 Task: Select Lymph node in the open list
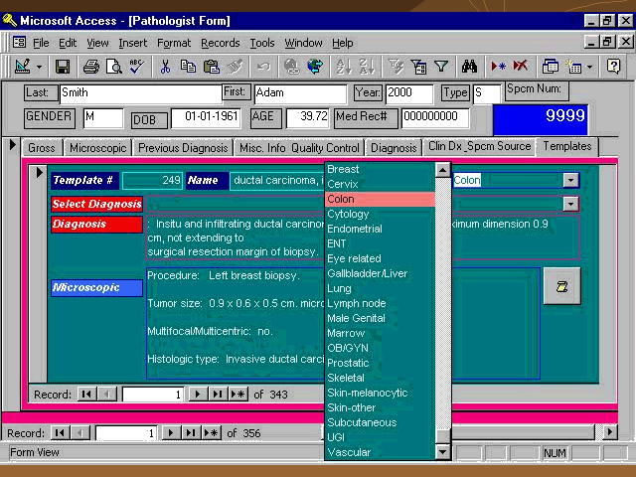(x=380, y=303)
